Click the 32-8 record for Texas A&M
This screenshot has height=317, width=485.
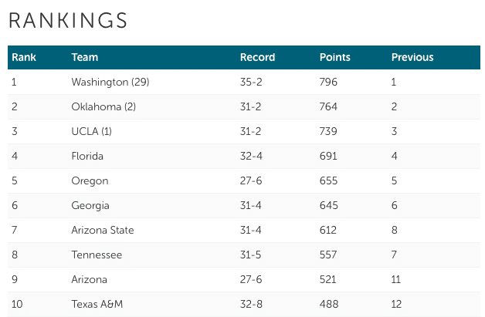tap(251, 304)
